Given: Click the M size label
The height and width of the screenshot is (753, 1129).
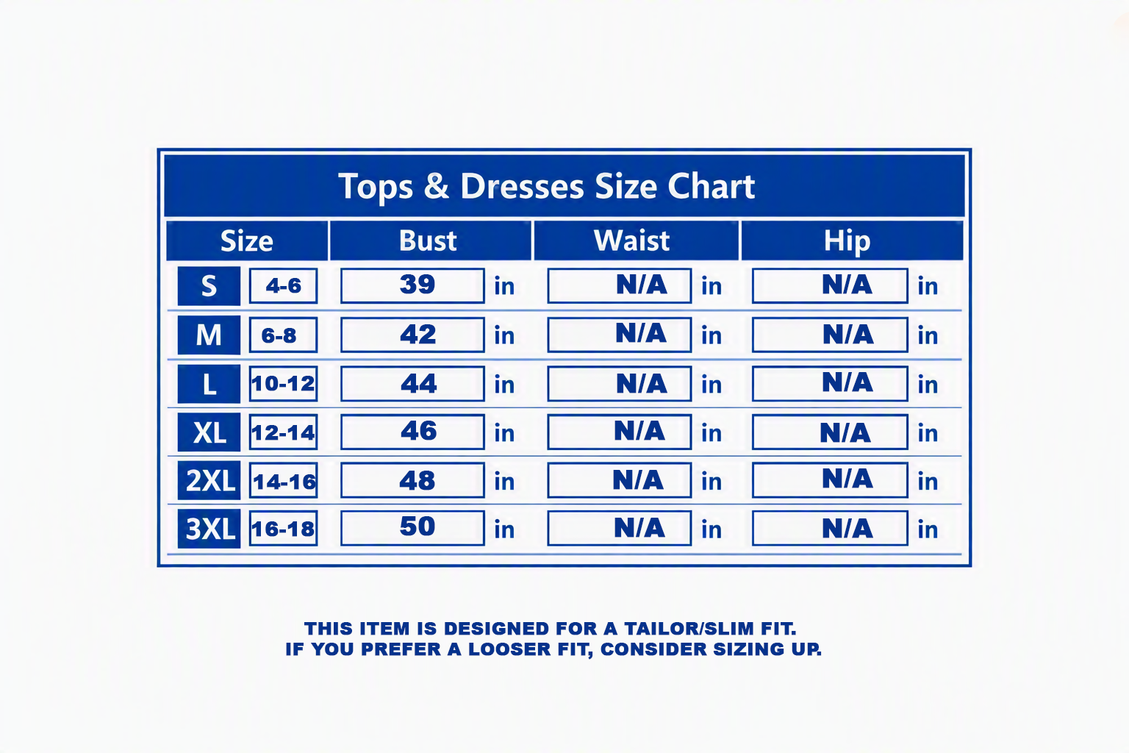Looking at the screenshot, I should pyautogui.click(x=209, y=335).
